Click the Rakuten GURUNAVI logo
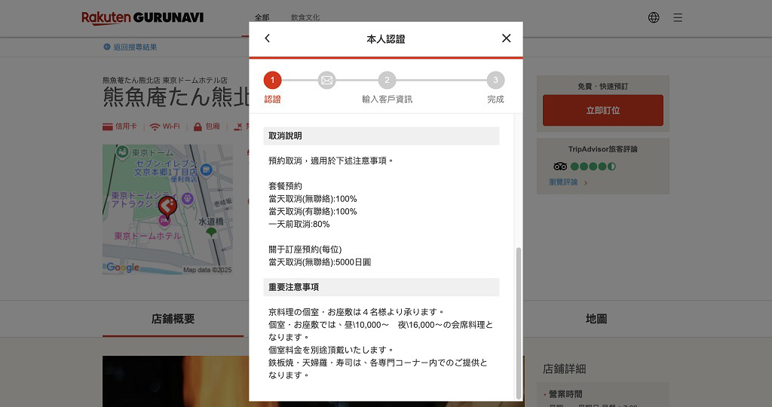The height and width of the screenshot is (407, 772). pos(142,18)
